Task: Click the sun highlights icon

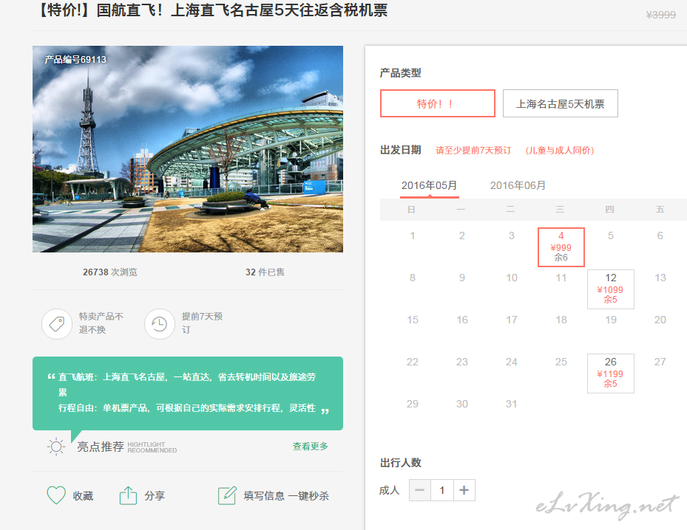Action: 56,447
